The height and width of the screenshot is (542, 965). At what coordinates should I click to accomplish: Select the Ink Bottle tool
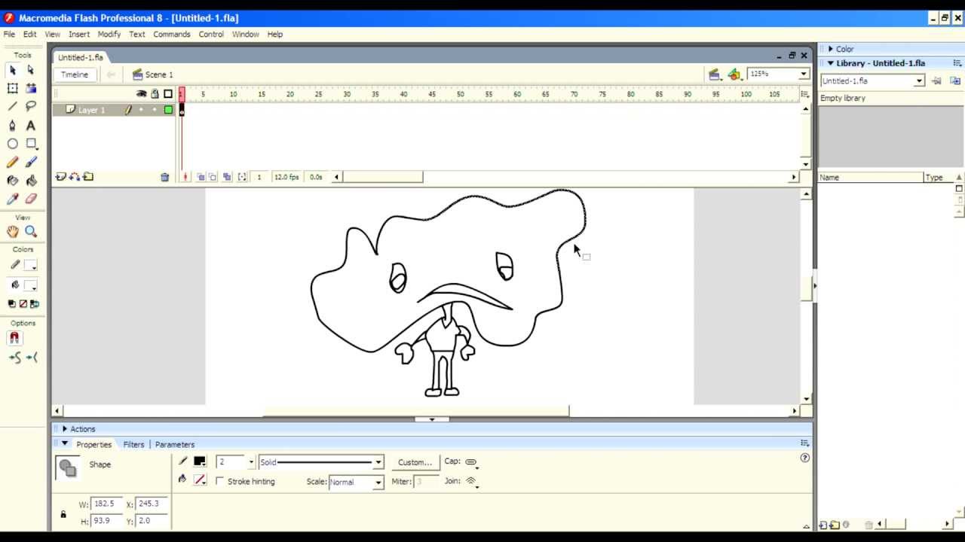12,181
